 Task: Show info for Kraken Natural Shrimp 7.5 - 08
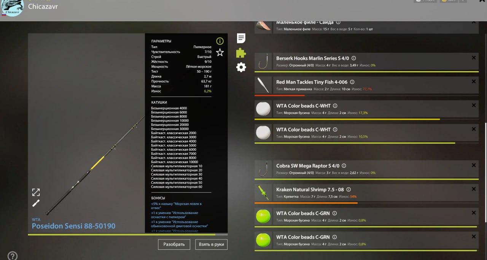coord(349,189)
